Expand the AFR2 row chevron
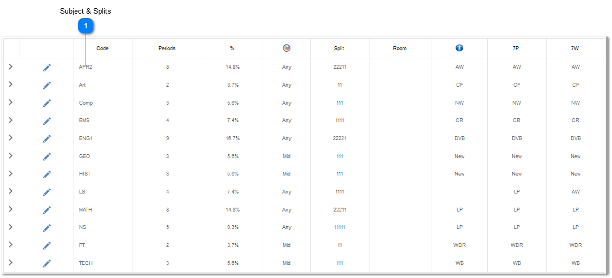The width and height of the screenshot is (612, 278). (10, 67)
